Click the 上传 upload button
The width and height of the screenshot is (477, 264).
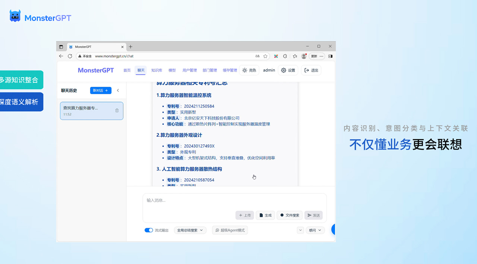click(x=244, y=215)
